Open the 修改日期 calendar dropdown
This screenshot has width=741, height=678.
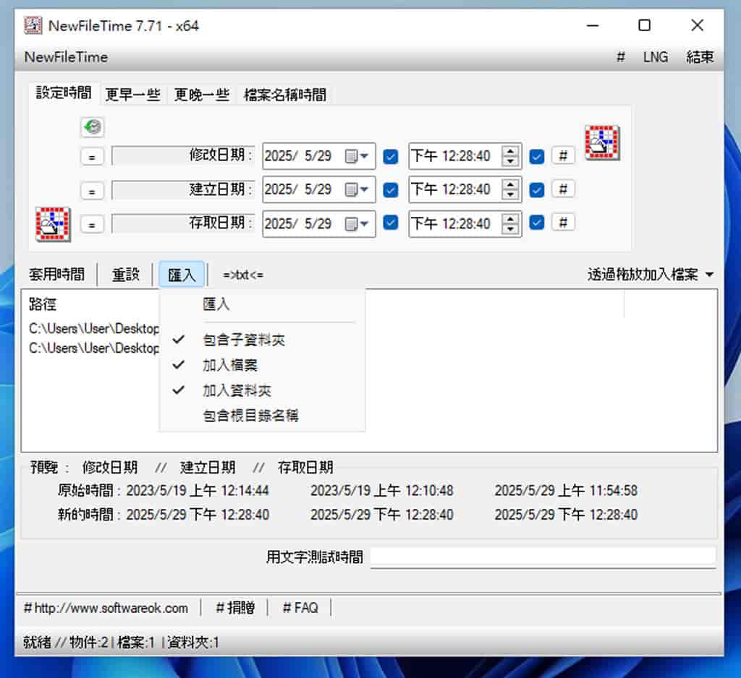coord(357,156)
